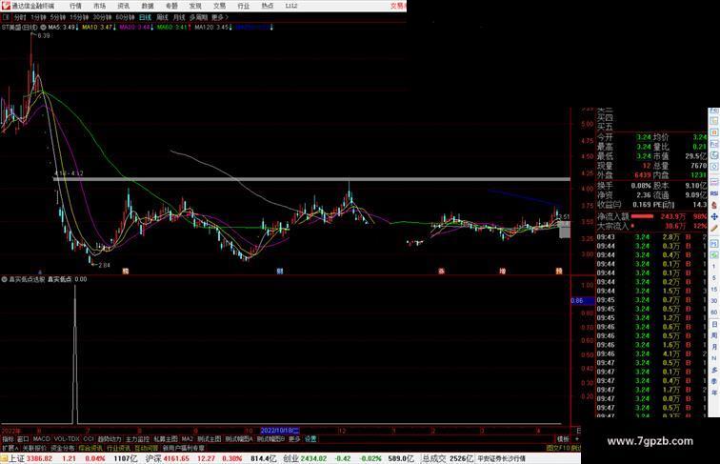Click sidebar 周 period button
This screenshot has width=720, height=464.
coord(714,335)
